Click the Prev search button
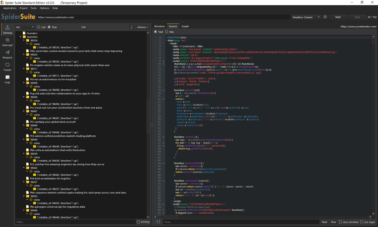Image resolution: width=378 pixels, height=227 pixels. coord(334,222)
